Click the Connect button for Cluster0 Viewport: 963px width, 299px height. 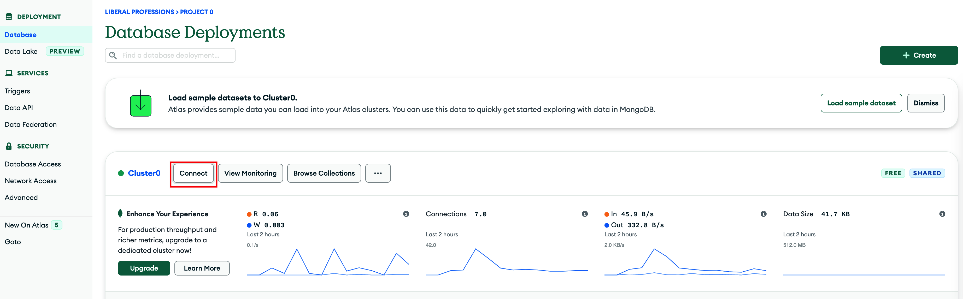point(193,173)
